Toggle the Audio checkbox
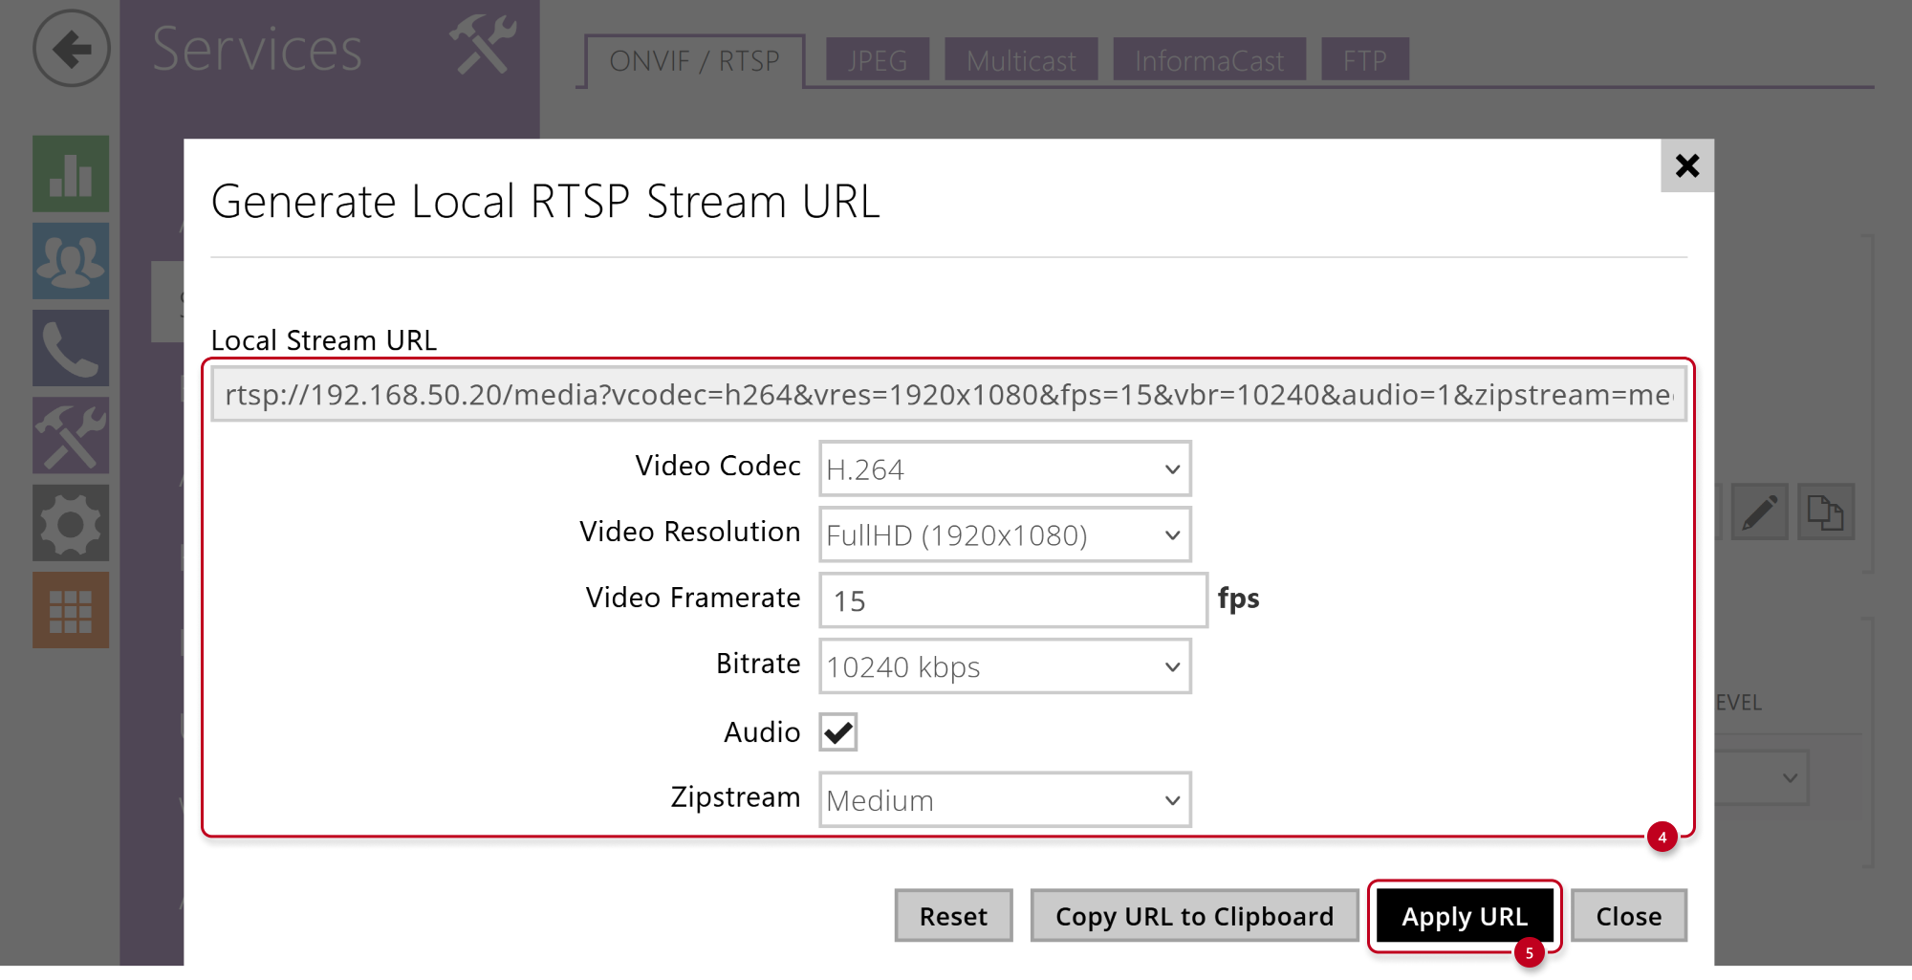This screenshot has height=980, width=1912. tap(838, 732)
